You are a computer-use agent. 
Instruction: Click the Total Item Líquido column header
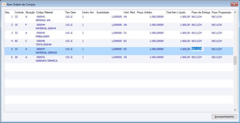pyautogui.click(x=178, y=13)
